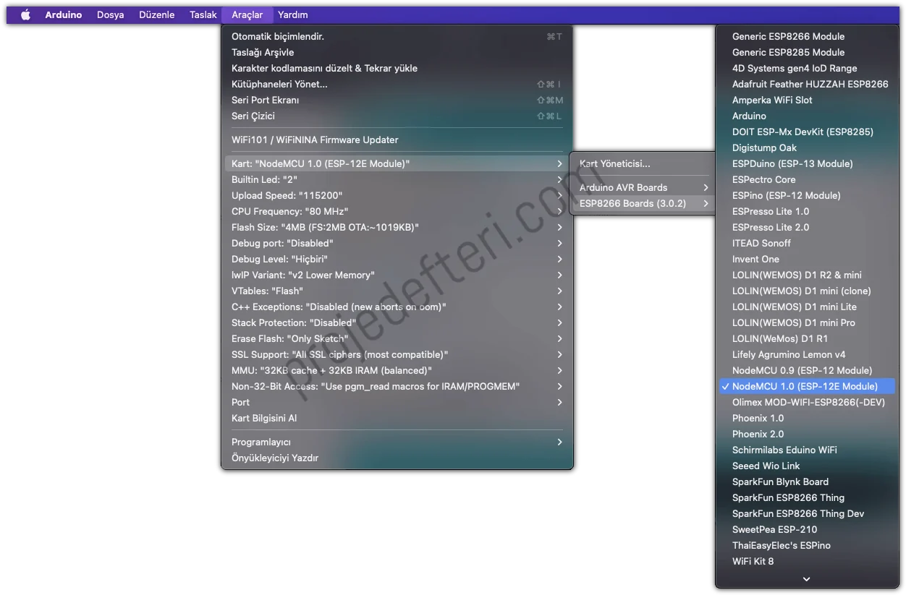This screenshot has width=906, height=595.
Task: Expand VTables "Flash" submenu
Action: point(397,291)
